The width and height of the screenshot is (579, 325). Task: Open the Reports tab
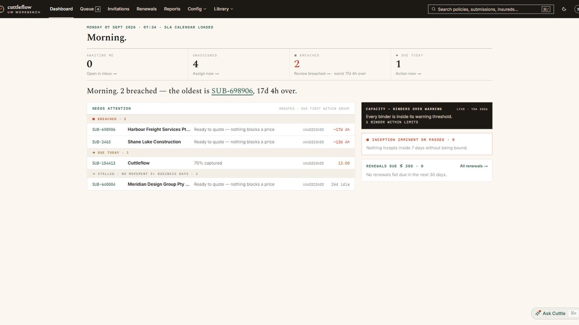[x=172, y=9]
